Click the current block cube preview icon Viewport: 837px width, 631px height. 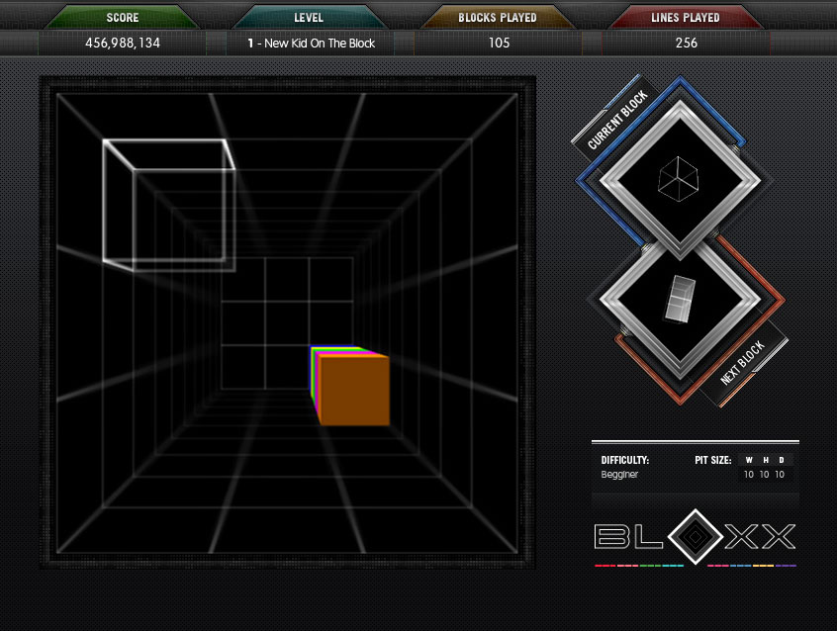tap(678, 178)
